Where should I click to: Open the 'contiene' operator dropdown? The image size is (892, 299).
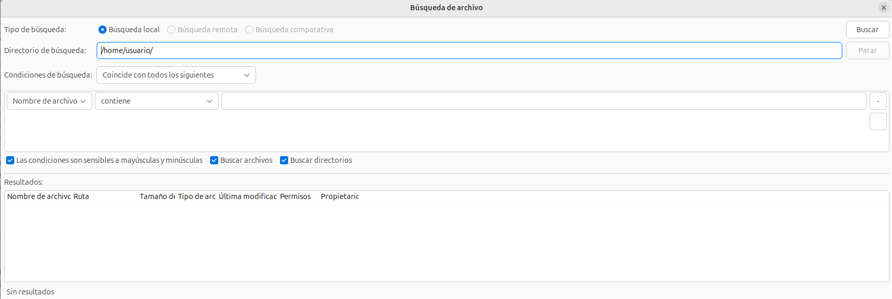[x=157, y=101]
